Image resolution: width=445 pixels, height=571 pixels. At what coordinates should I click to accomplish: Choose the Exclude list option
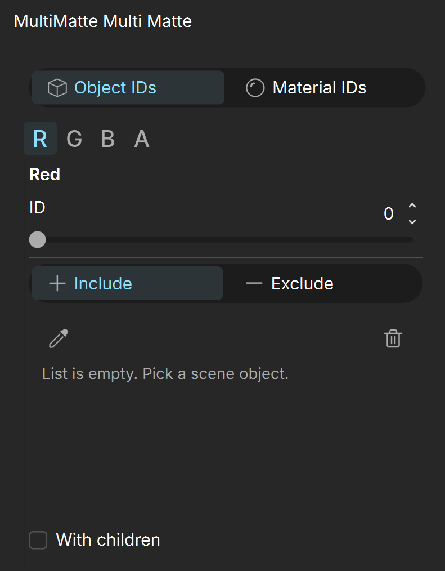click(x=322, y=283)
